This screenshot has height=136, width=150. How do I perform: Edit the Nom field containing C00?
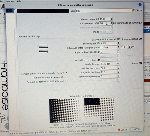click(x=104, y=10)
